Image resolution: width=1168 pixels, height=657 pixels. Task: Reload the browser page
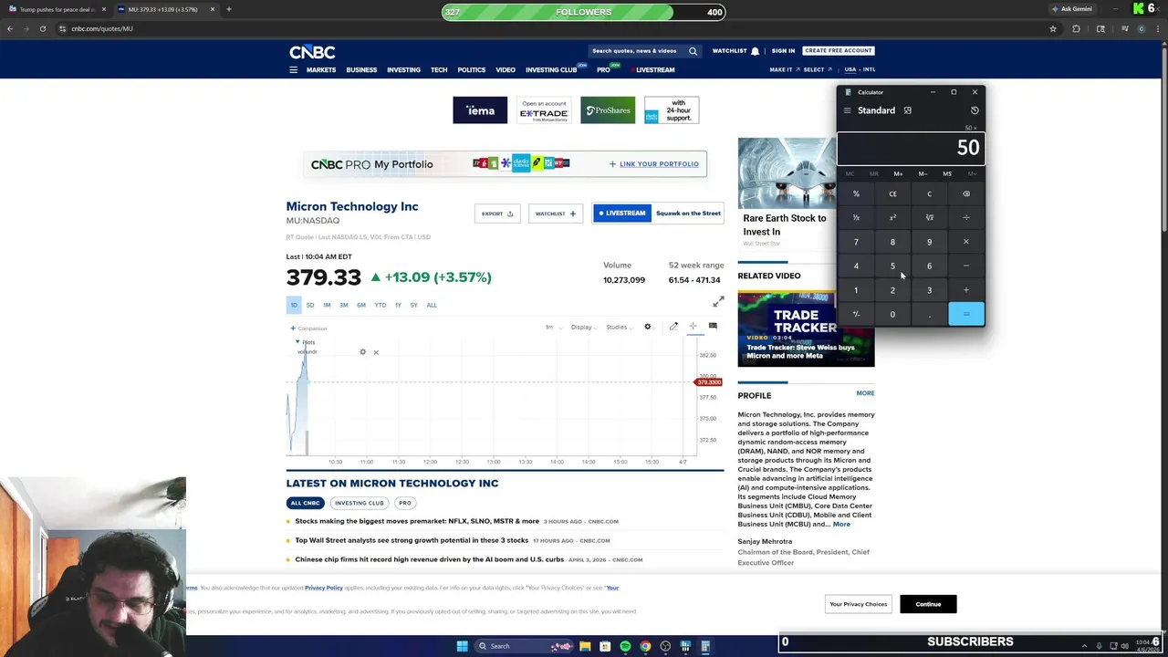tap(42, 28)
